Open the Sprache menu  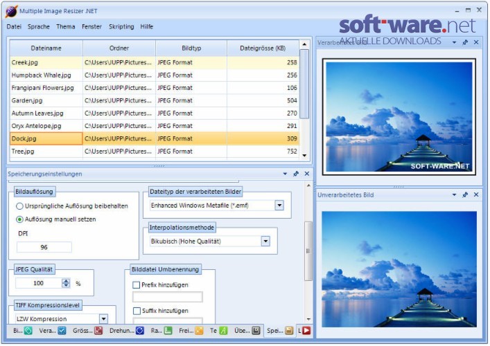(39, 27)
